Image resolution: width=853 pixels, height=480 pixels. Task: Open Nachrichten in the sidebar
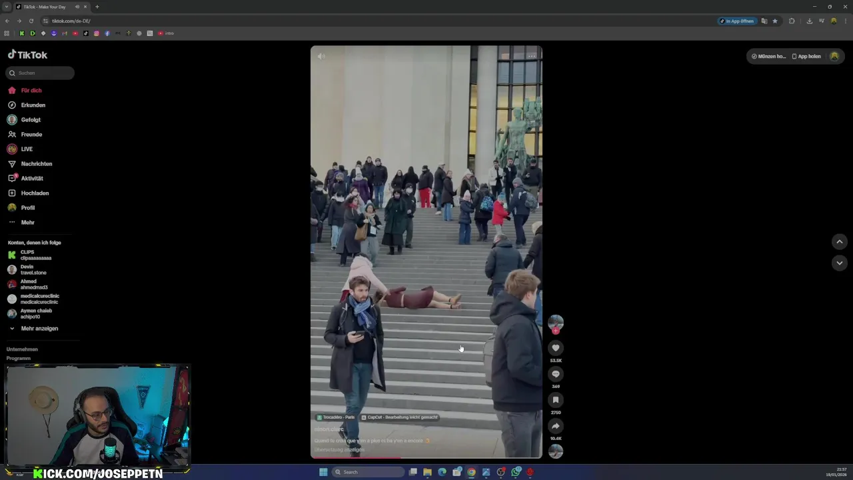click(x=30, y=163)
